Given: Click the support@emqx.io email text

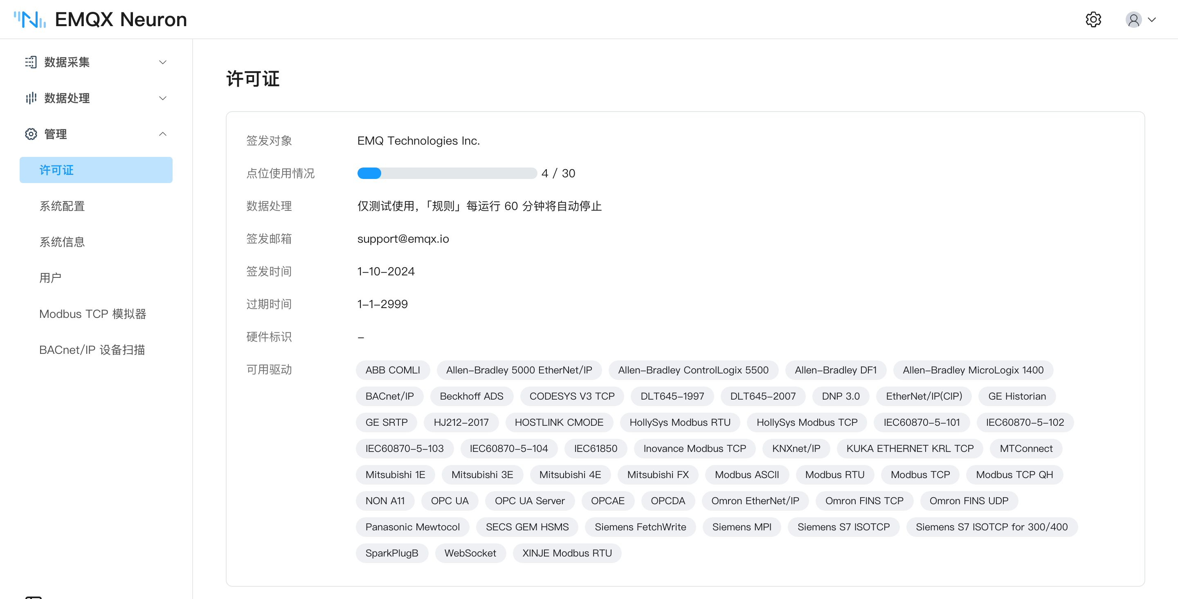Looking at the screenshot, I should pos(403,239).
